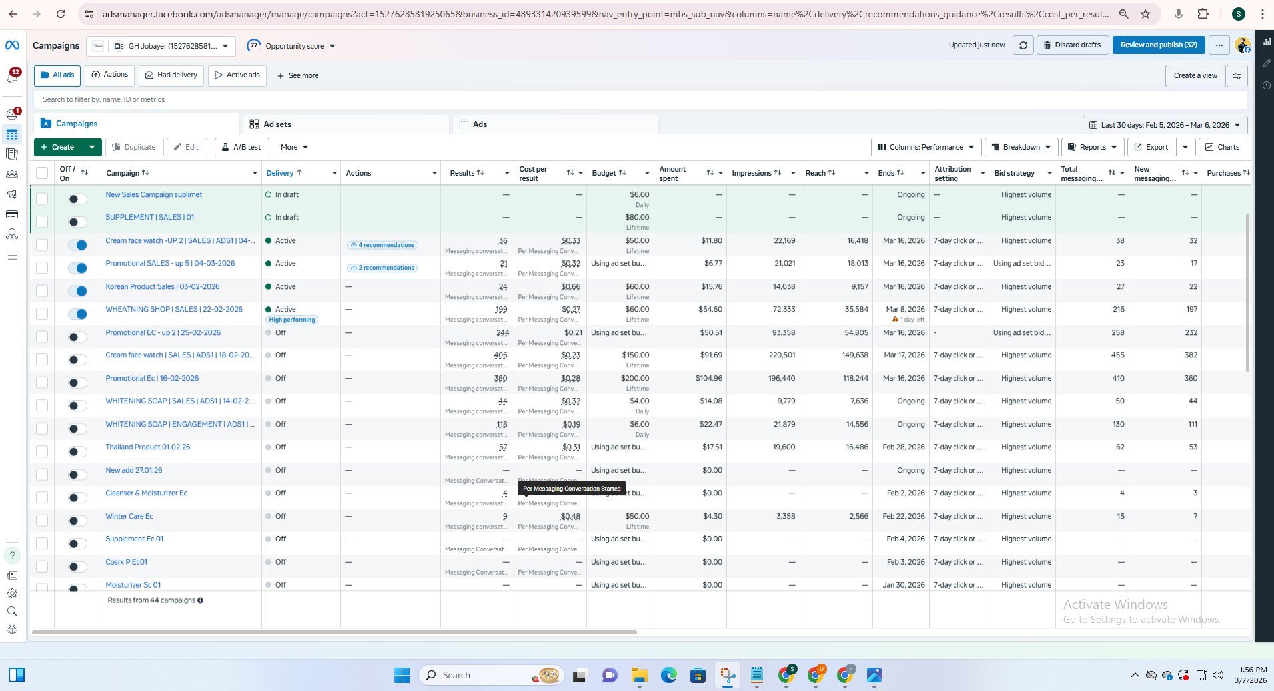Select the All ads filter tab
The height and width of the screenshot is (691, 1274).
coord(57,75)
